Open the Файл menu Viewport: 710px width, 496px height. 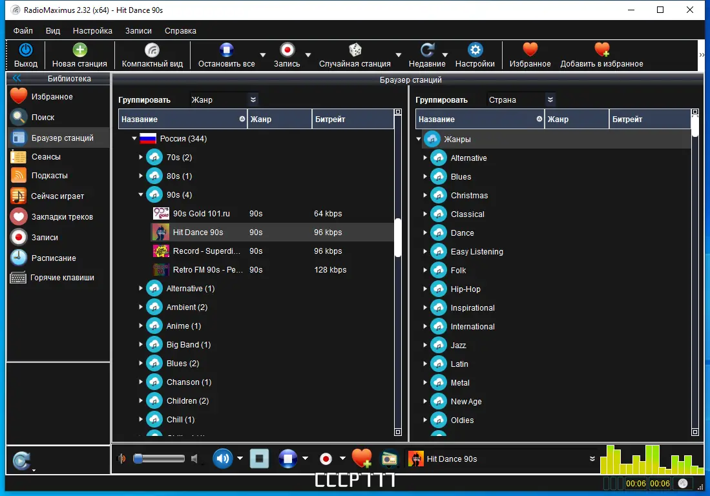click(x=23, y=31)
